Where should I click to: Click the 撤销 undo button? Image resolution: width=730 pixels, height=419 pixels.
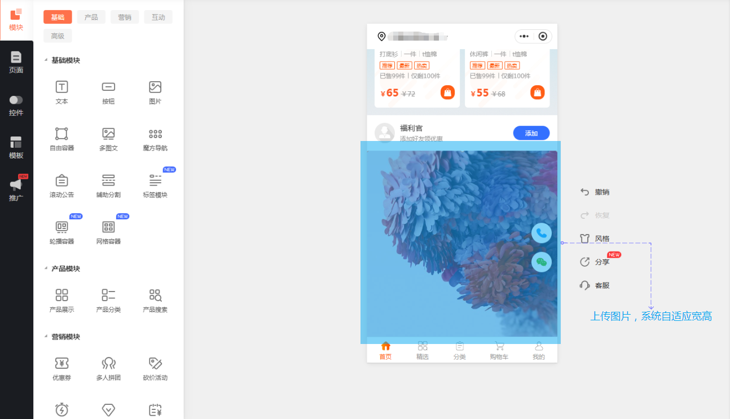click(595, 192)
